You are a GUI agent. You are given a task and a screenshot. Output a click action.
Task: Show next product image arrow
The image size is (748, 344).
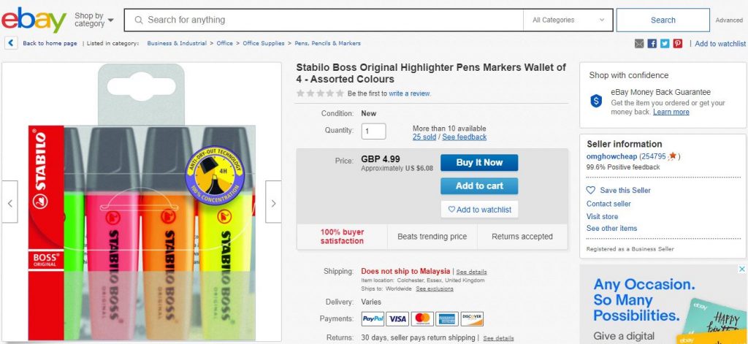[273, 203]
